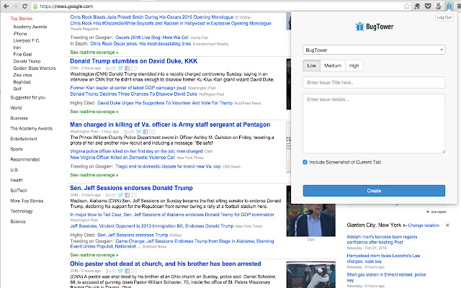
Task: Open Suggested for you section
Action: tap(28, 98)
